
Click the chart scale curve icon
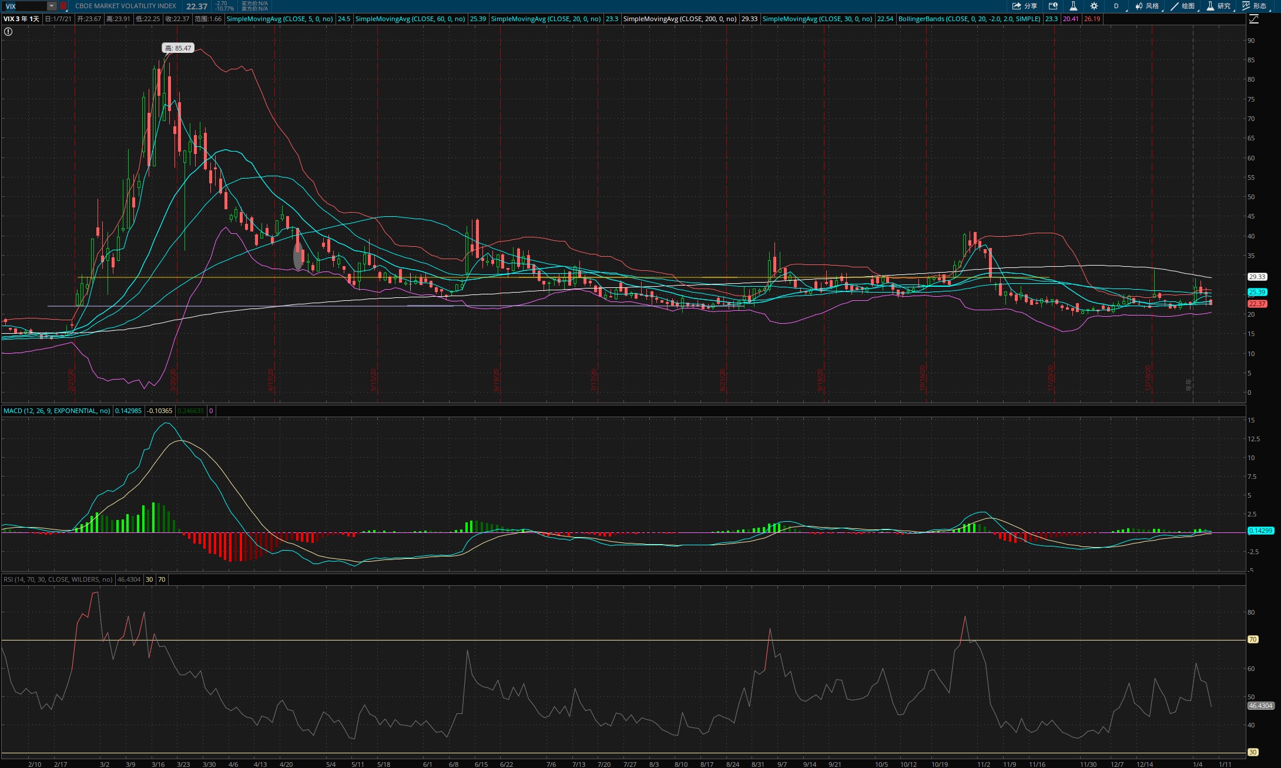[1253, 19]
